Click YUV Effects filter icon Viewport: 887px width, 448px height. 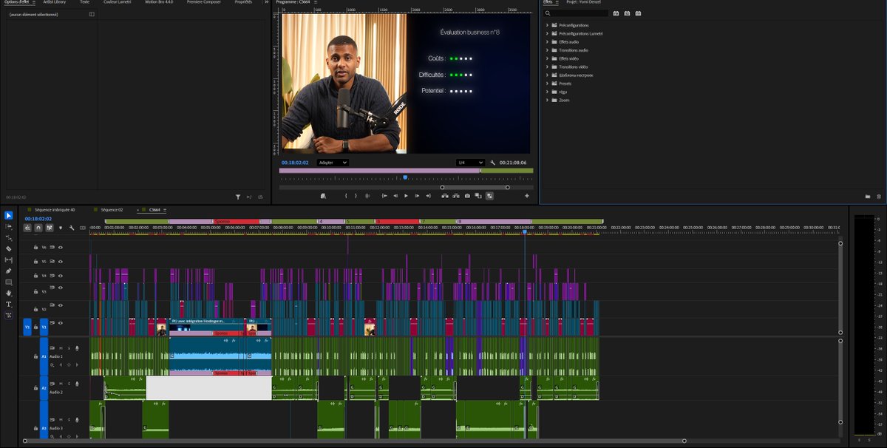(638, 13)
